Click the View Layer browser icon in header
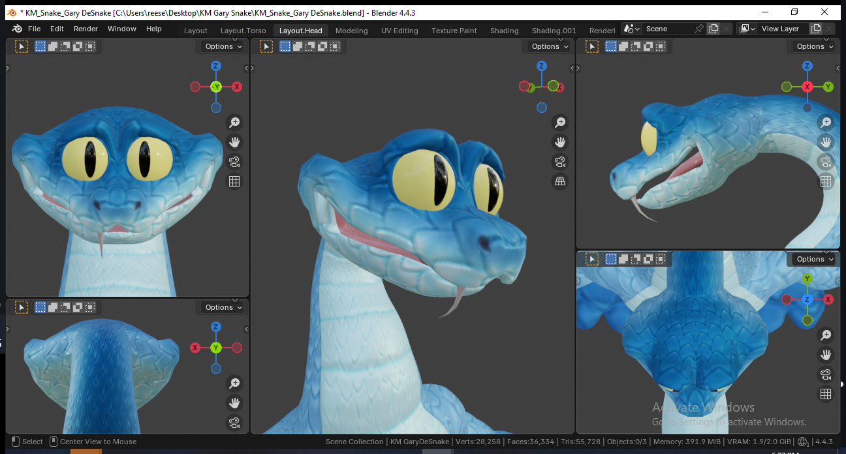Viewport: 846px width, 454px height. tap(744, 28)
